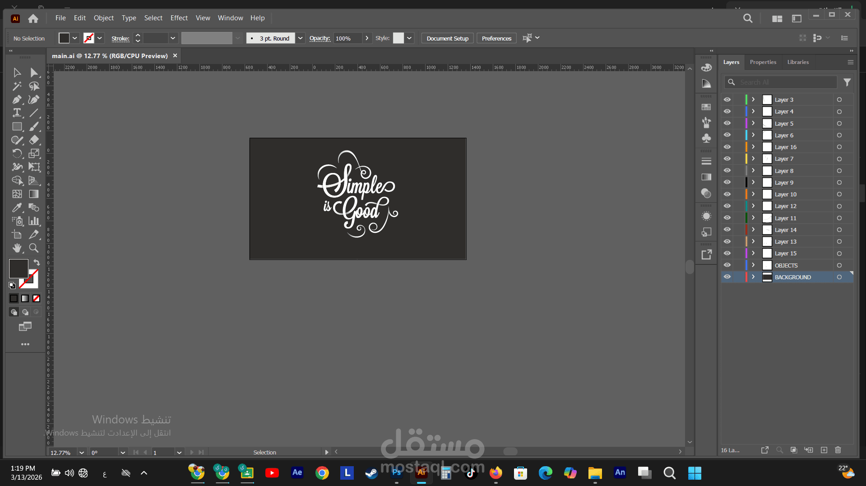Image resolution: width=866 pixels, height=486 pixels.
Task: Open the Select menu
Action: 153,18
